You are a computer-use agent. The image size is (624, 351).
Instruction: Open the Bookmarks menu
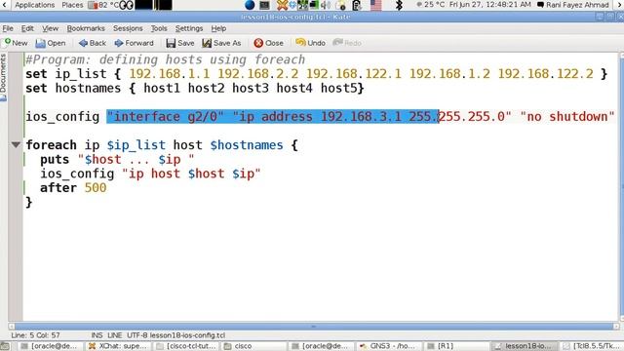click(86, 28)
